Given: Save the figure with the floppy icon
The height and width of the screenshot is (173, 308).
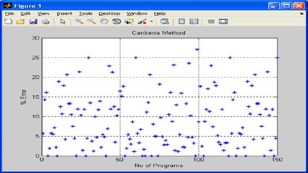Looking at the screenshot, I should tap(33, 21).
